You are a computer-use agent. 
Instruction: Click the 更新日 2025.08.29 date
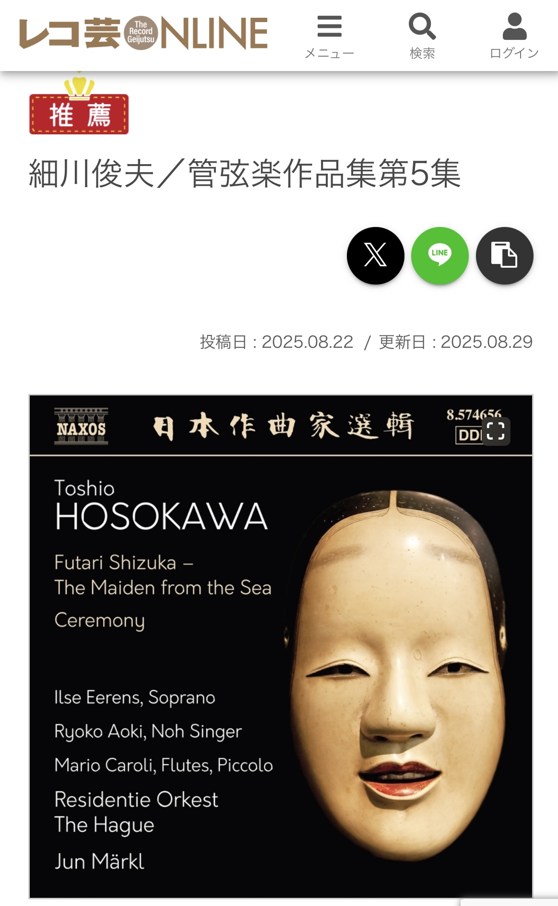click(456, 342)
